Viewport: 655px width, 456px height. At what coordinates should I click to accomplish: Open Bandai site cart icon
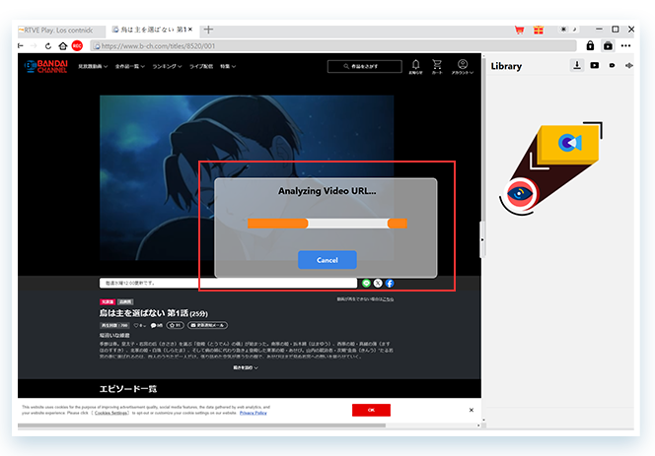click(437, 66)
